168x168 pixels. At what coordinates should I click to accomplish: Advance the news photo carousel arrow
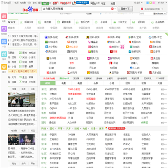[x=37, y=99]
